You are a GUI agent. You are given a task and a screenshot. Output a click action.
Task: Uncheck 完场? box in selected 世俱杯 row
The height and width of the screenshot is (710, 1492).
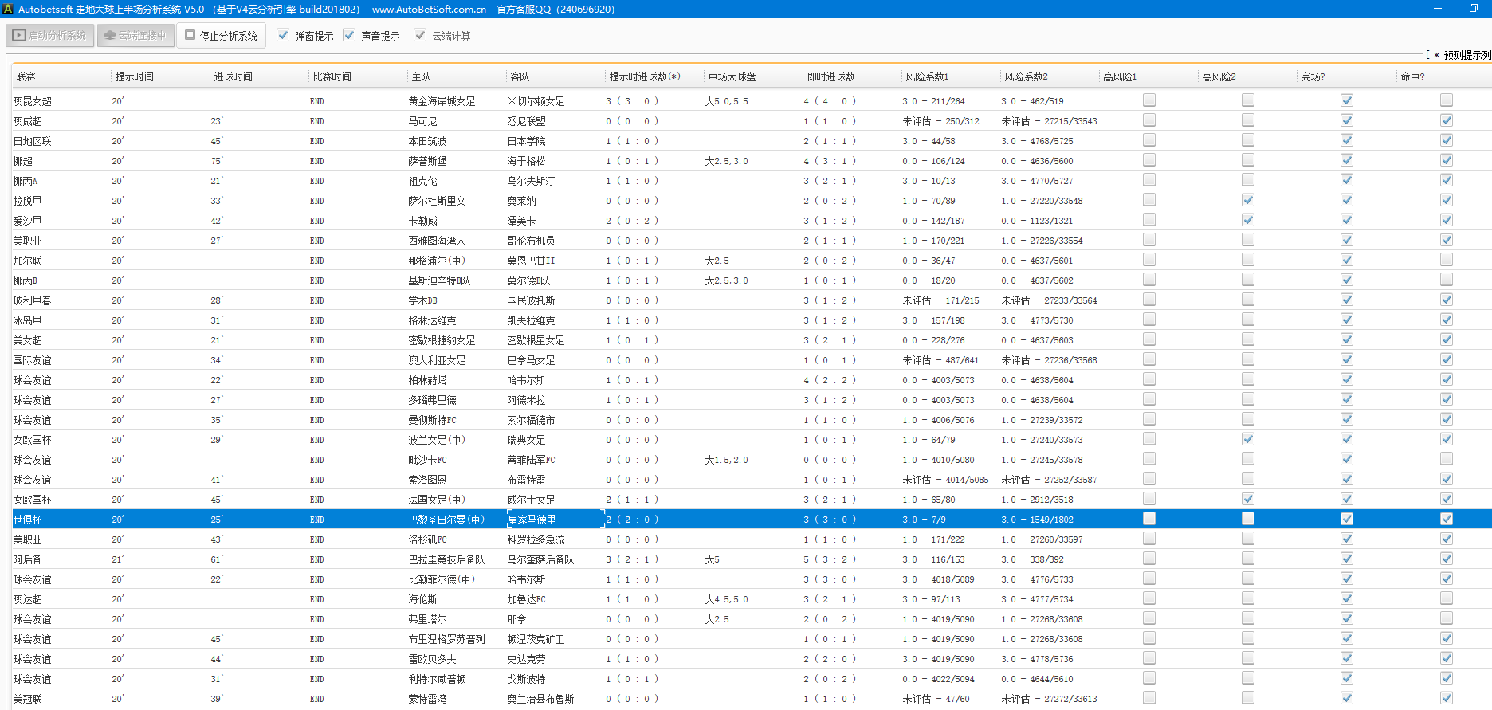point(1347,519)
